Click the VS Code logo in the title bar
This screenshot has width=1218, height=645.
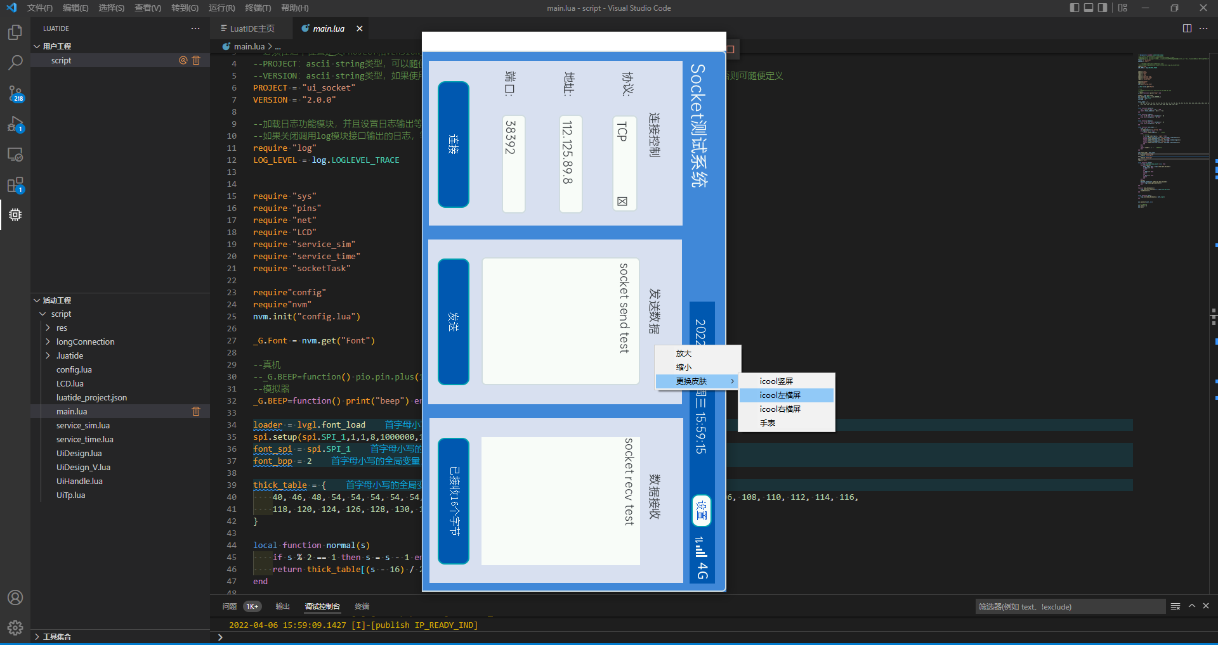tap(11, 8)
